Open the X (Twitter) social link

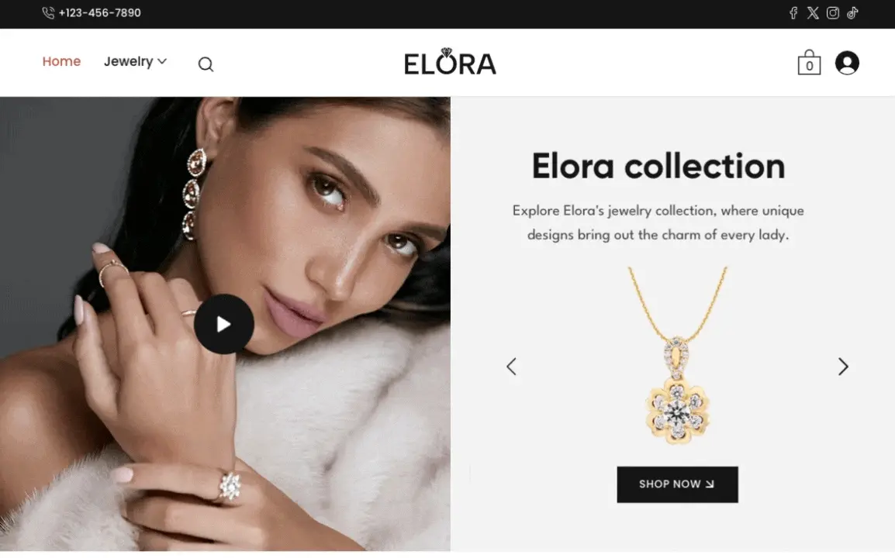tap(813, 13)
